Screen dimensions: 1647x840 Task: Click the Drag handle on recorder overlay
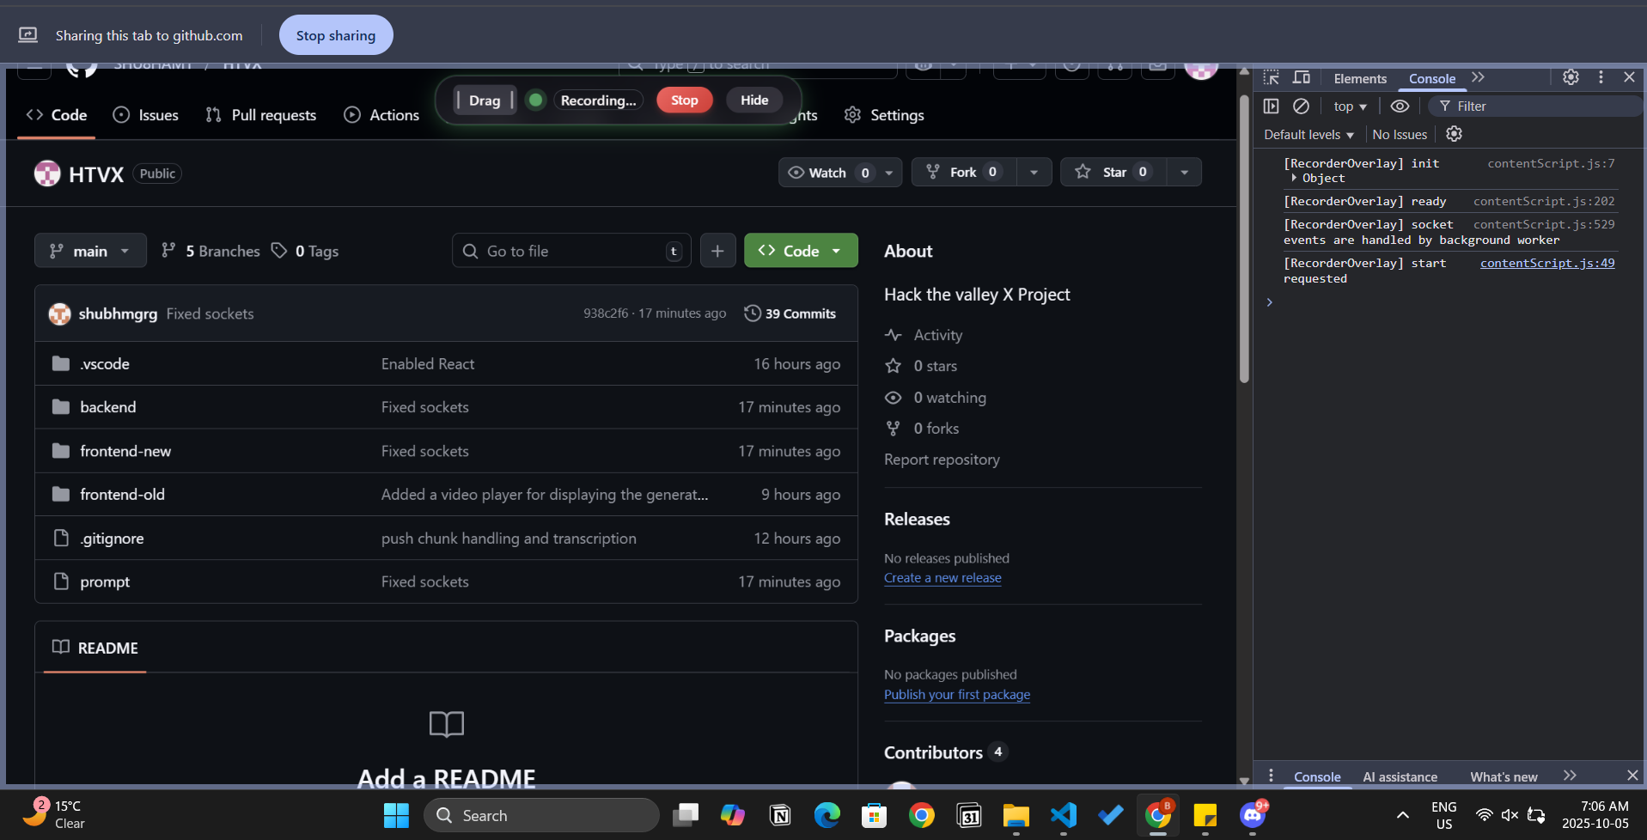(485, 100)
